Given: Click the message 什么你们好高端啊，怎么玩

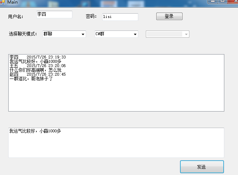Looking at the screenshot, I should pos(36,70).
